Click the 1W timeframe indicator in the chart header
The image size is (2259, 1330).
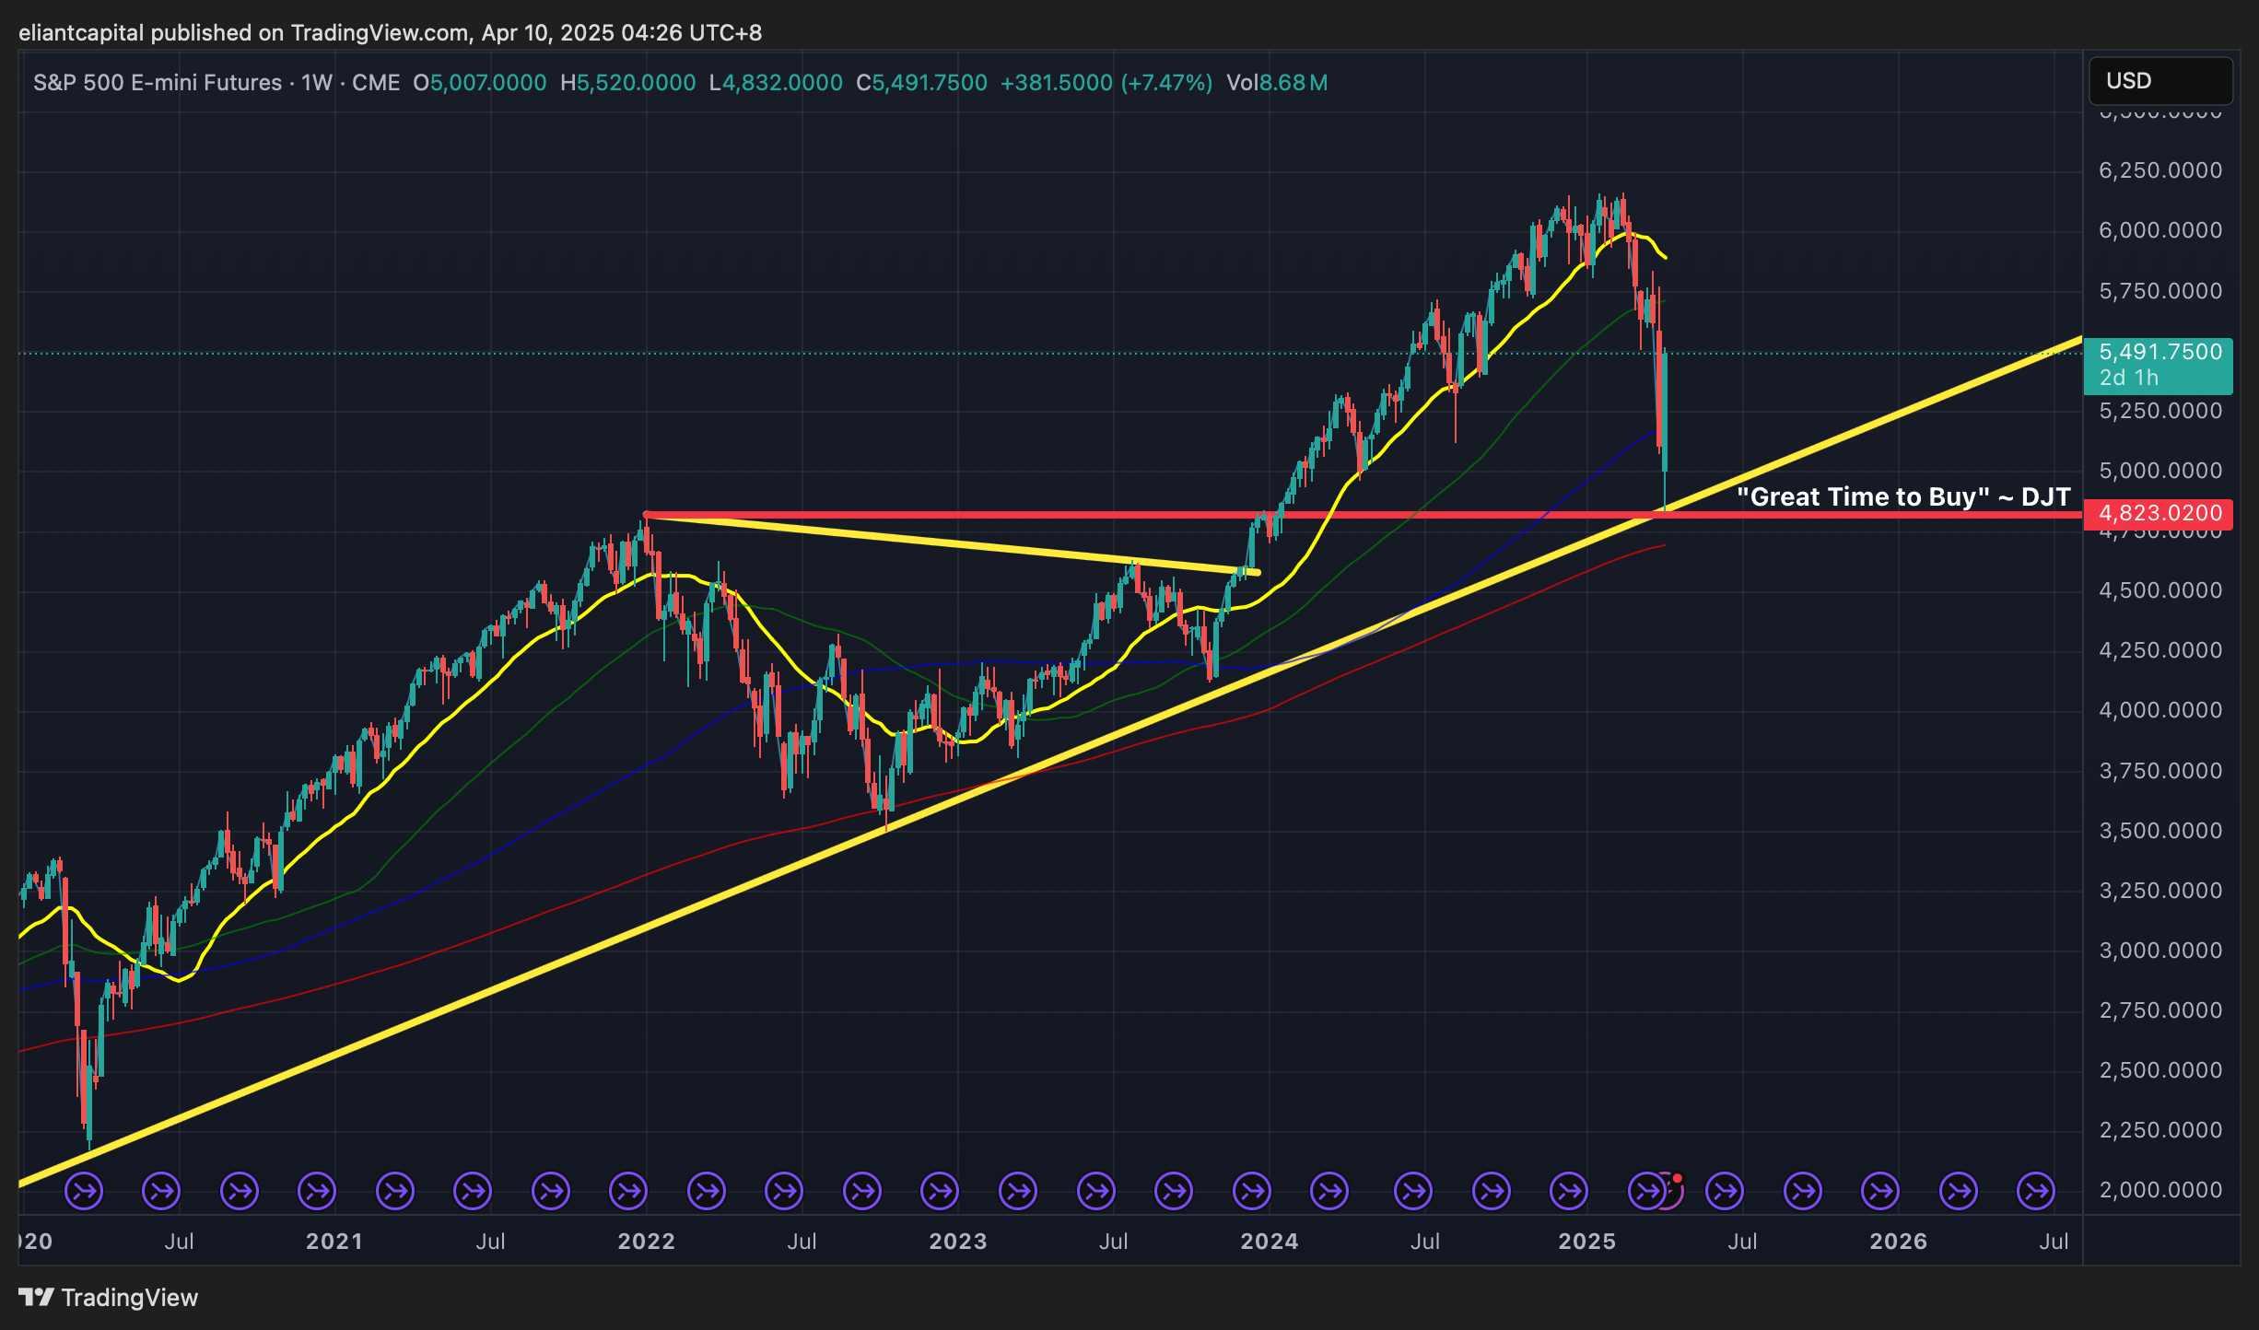click(316, 83)
